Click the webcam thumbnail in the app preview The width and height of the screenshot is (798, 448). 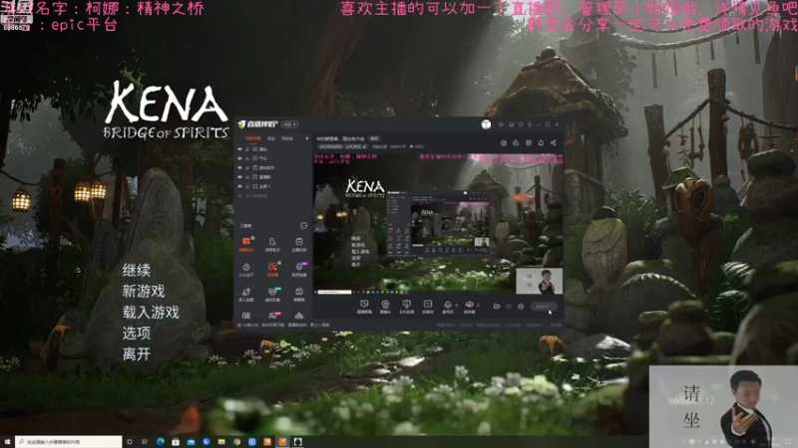pos(540,281)
